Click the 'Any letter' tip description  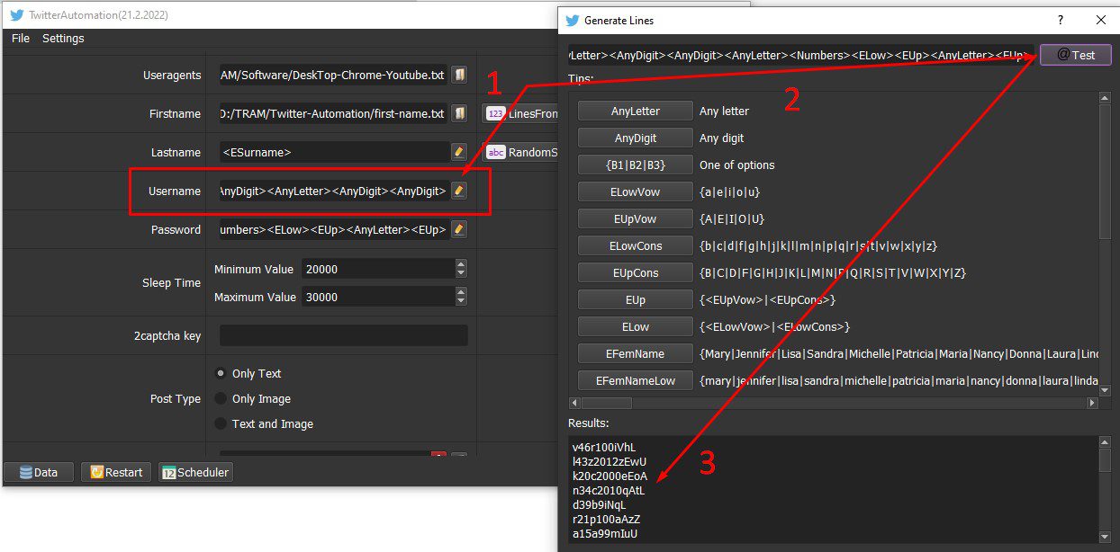pyautogui.click(x=724, y=111)
